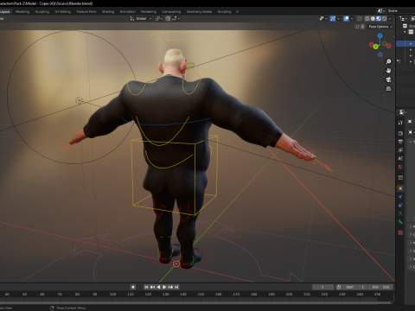Open the Tool properties tab
The width and height of the screenshot is (415, 311).
click(400, 123)
